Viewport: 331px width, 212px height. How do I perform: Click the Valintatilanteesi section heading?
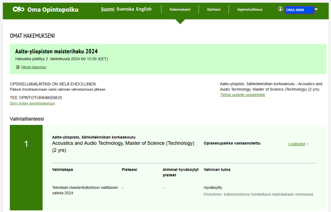27,119
